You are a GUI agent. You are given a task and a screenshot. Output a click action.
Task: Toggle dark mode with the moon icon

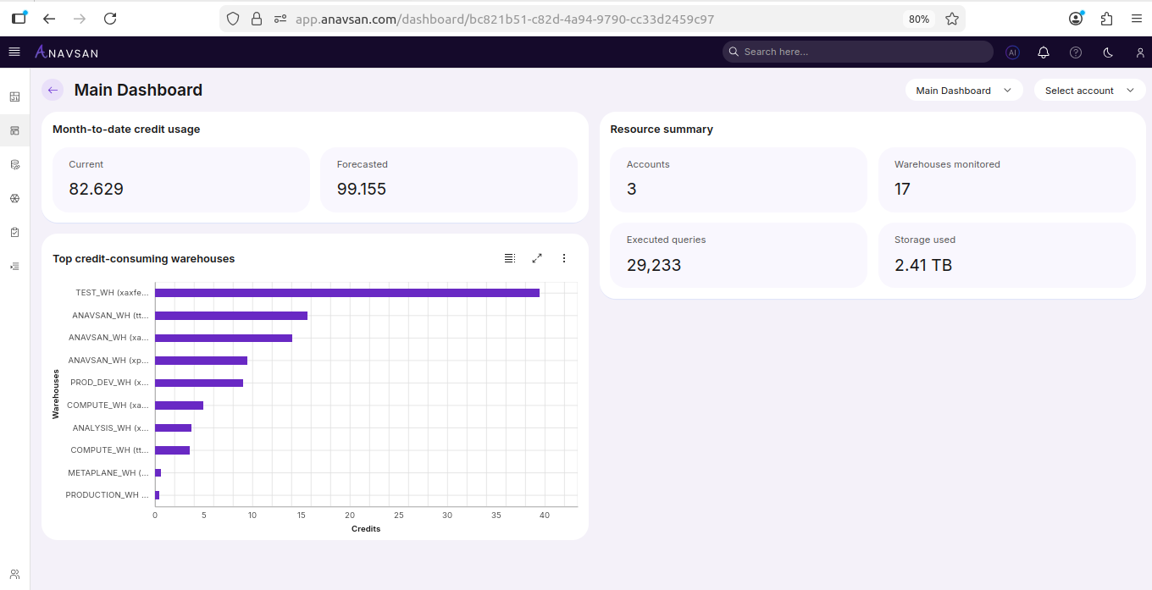[1107, 52]
